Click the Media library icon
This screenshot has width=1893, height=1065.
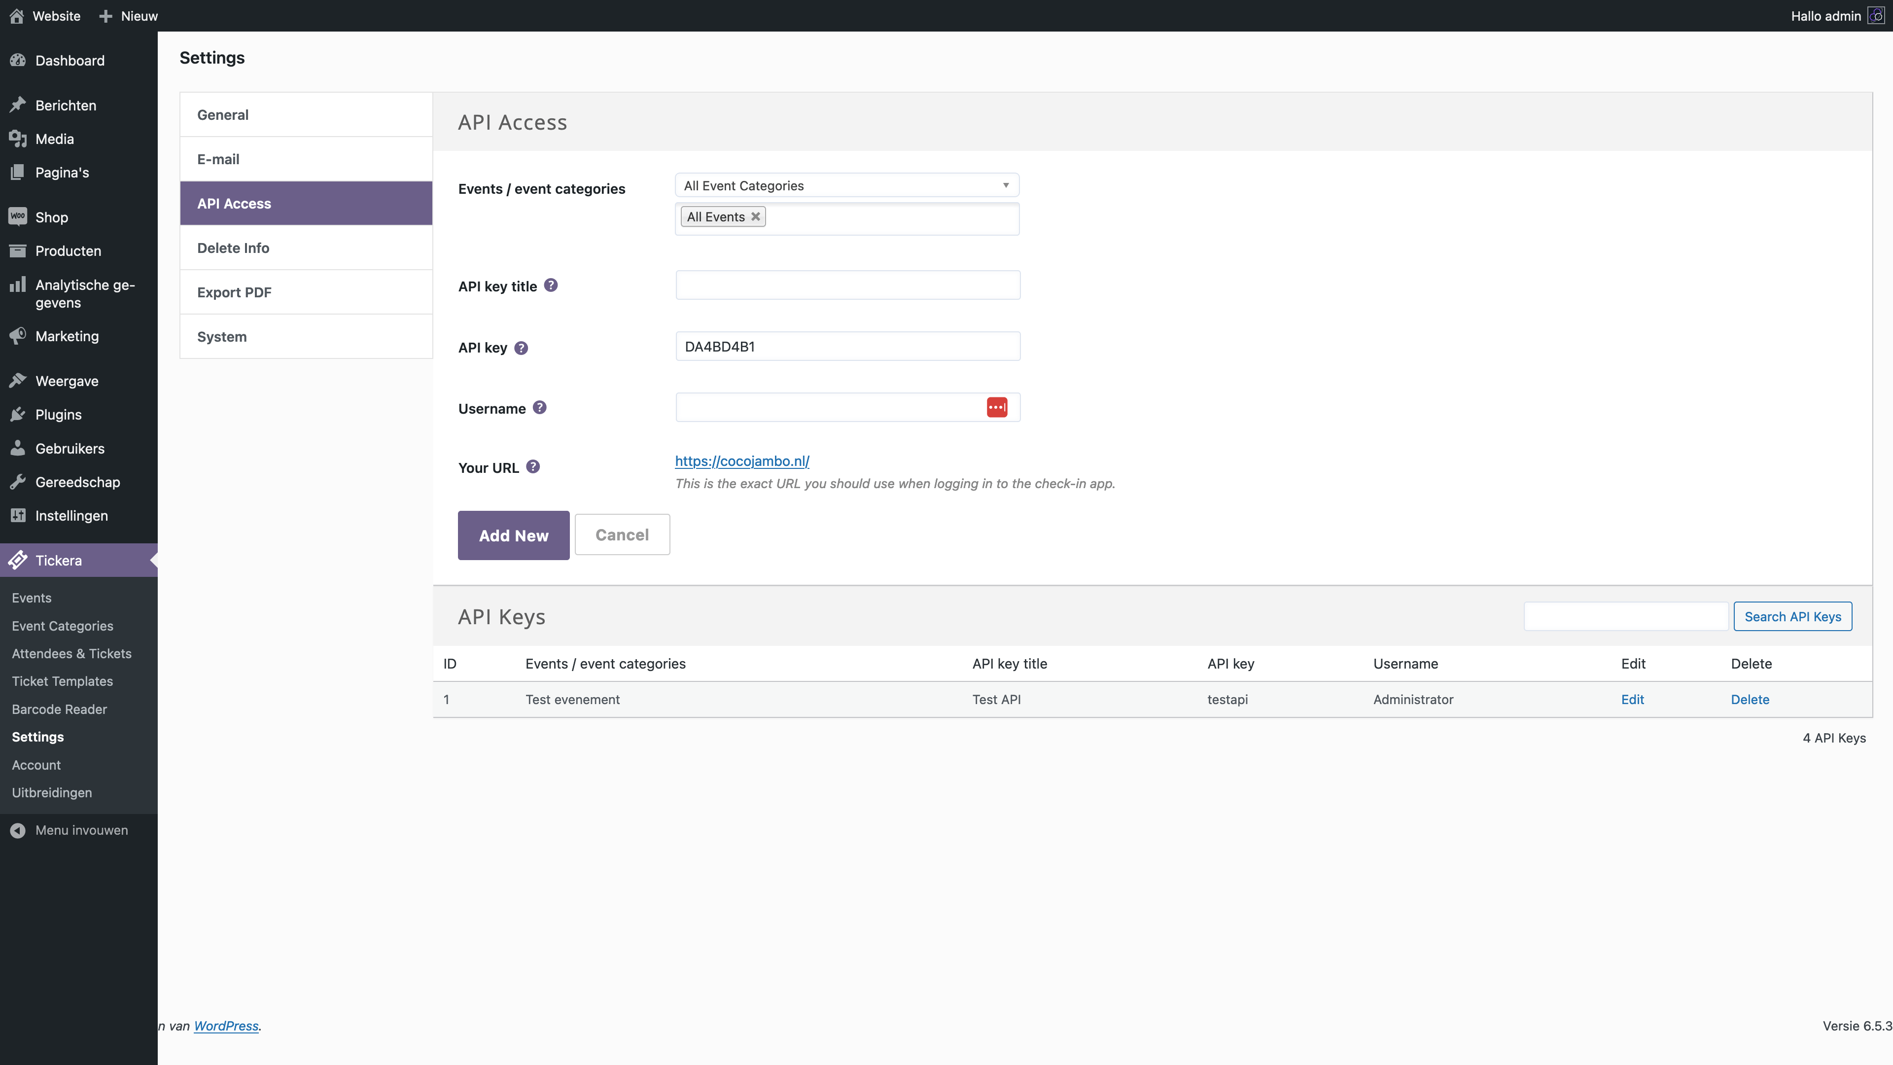pyautogui.click(x=18, y=139)
